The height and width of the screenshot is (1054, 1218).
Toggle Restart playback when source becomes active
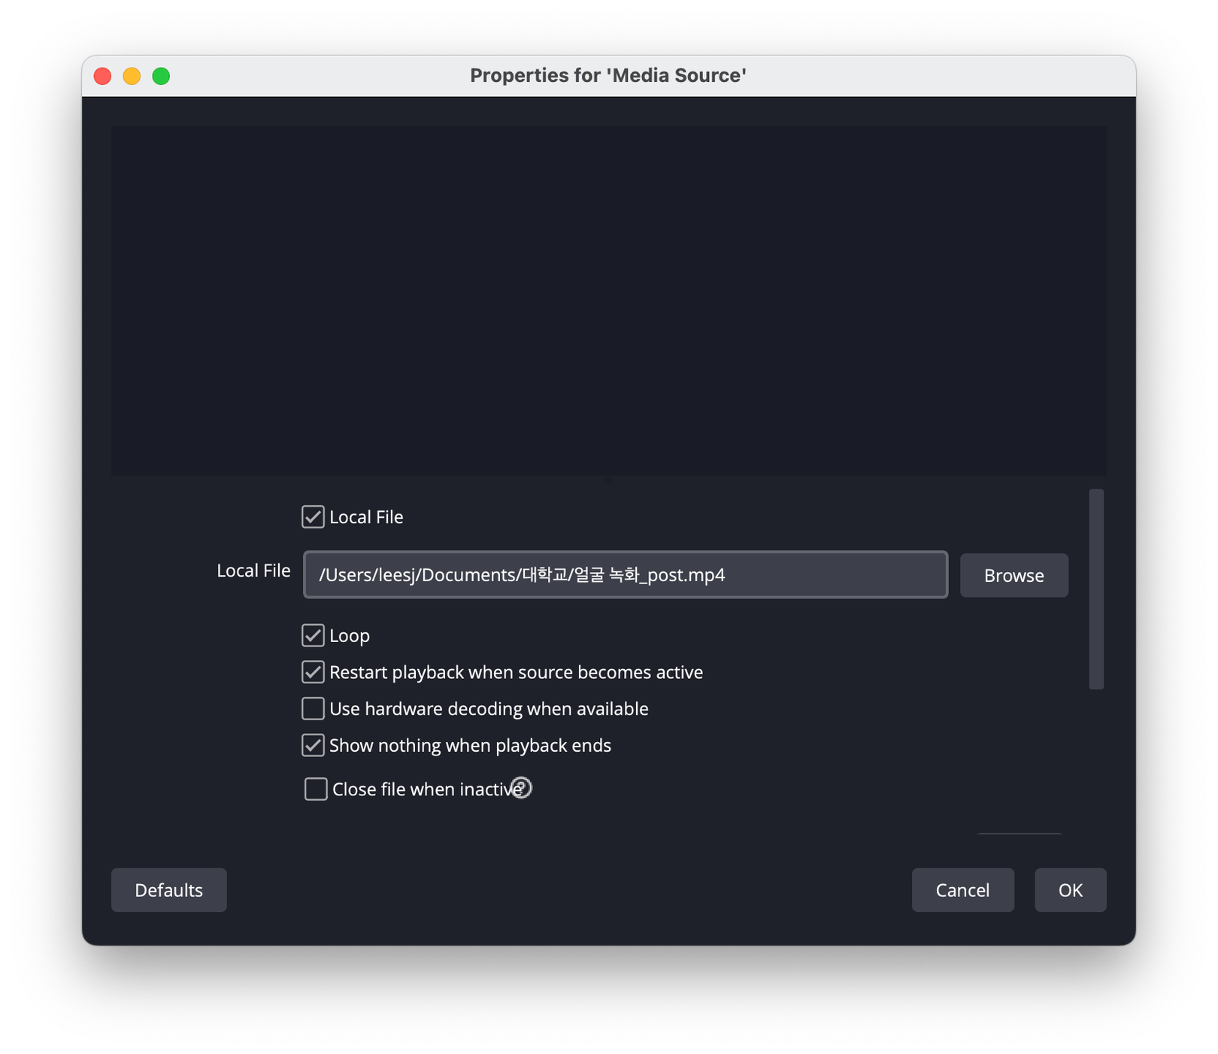[313, 672]
